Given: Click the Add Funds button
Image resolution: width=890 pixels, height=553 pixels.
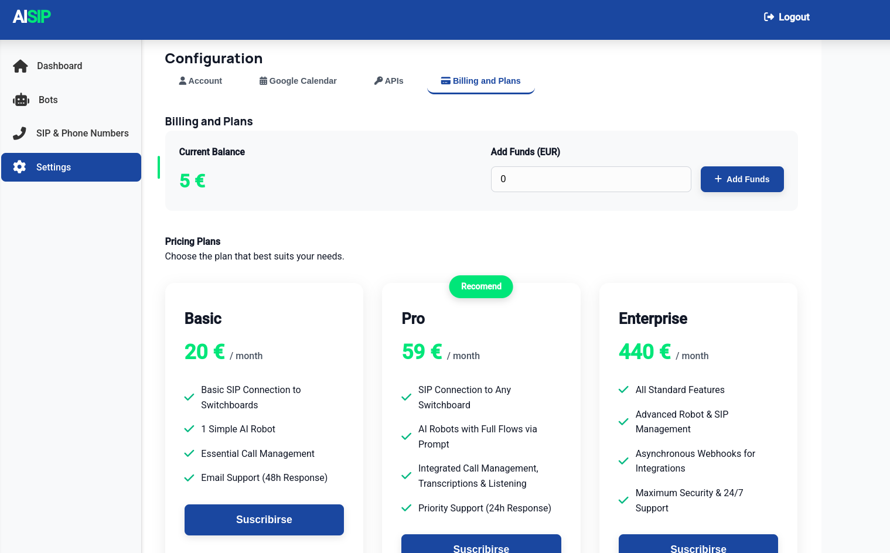Looking at the screenshot, I should tap(742, 179).
